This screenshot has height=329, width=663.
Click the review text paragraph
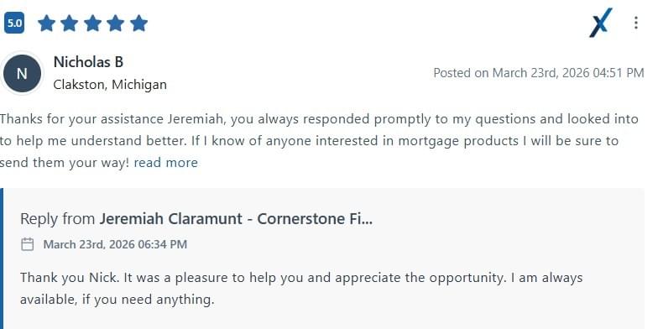(x=319, y=141)
